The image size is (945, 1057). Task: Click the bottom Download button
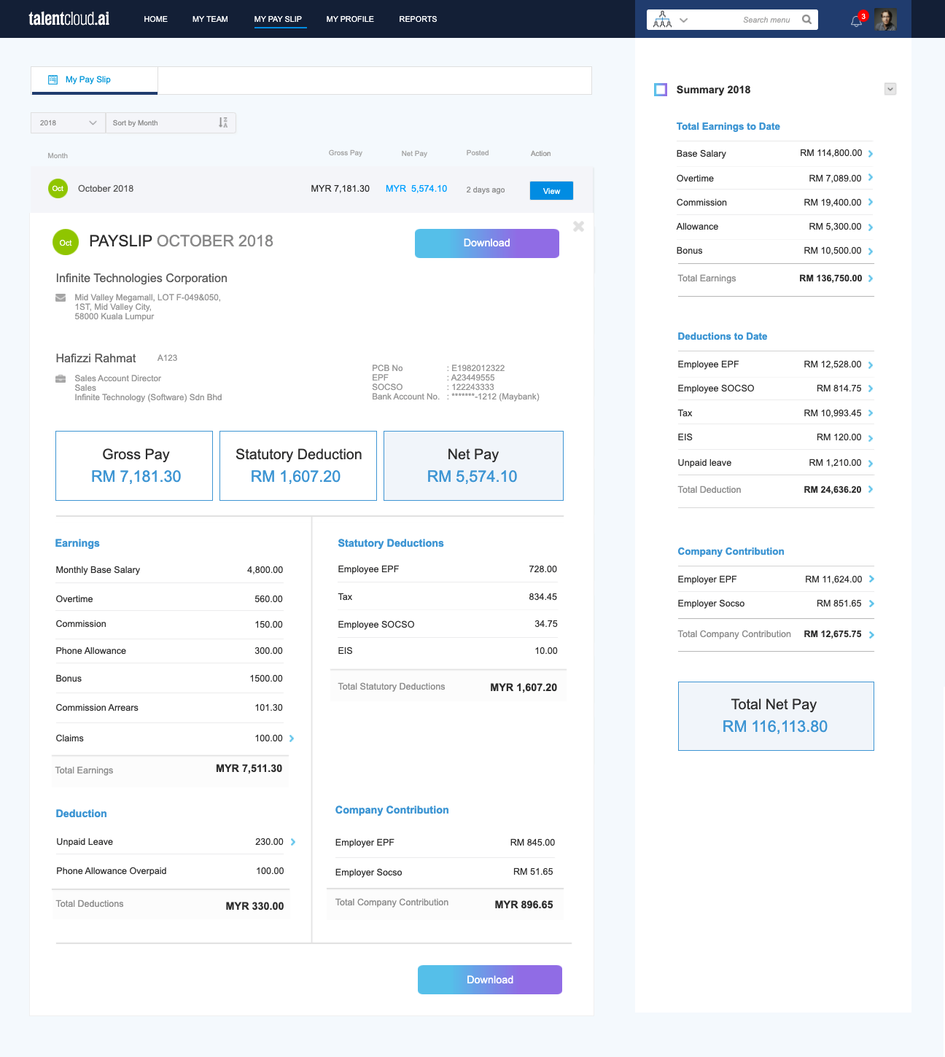[x=490, y=980]
